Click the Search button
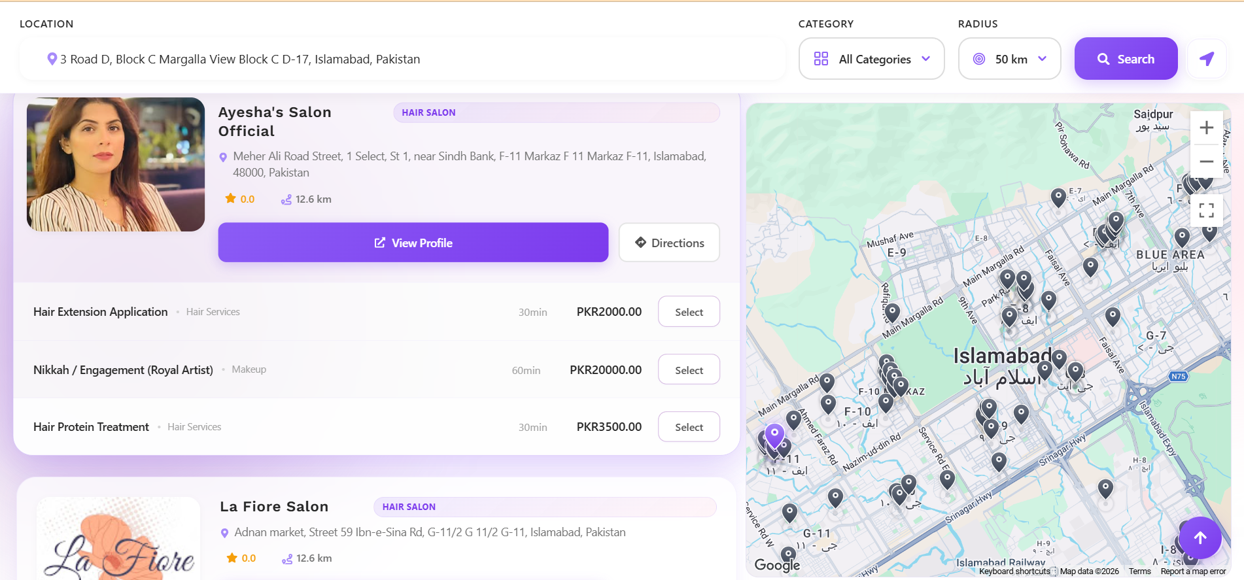This screenshot has height=580, width=1244. pyautogui.click(x=1126, y=59)
